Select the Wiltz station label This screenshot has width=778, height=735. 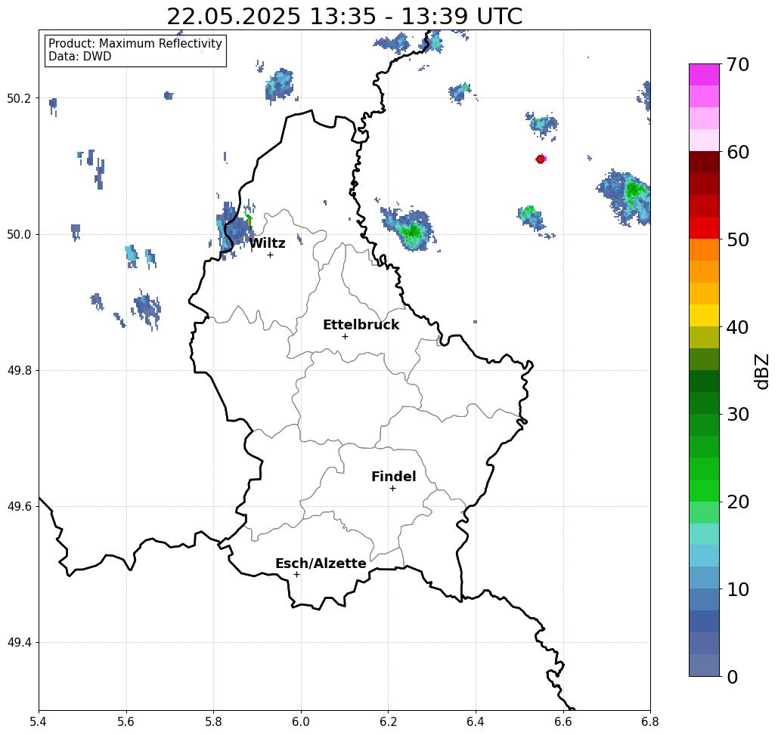(267, 243)
